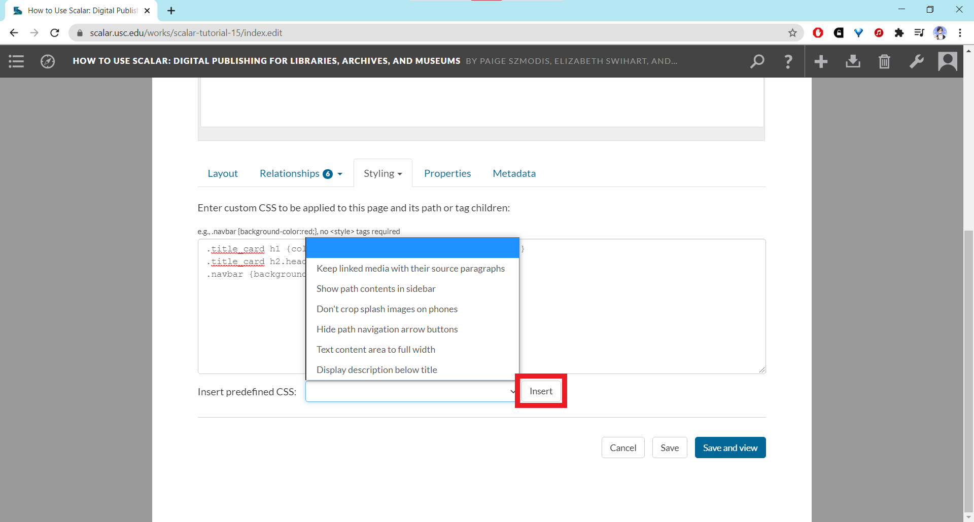Select 'Hide path navigation arrow buttons'
This screenshot has height=522, width=974.
(387, 329)
